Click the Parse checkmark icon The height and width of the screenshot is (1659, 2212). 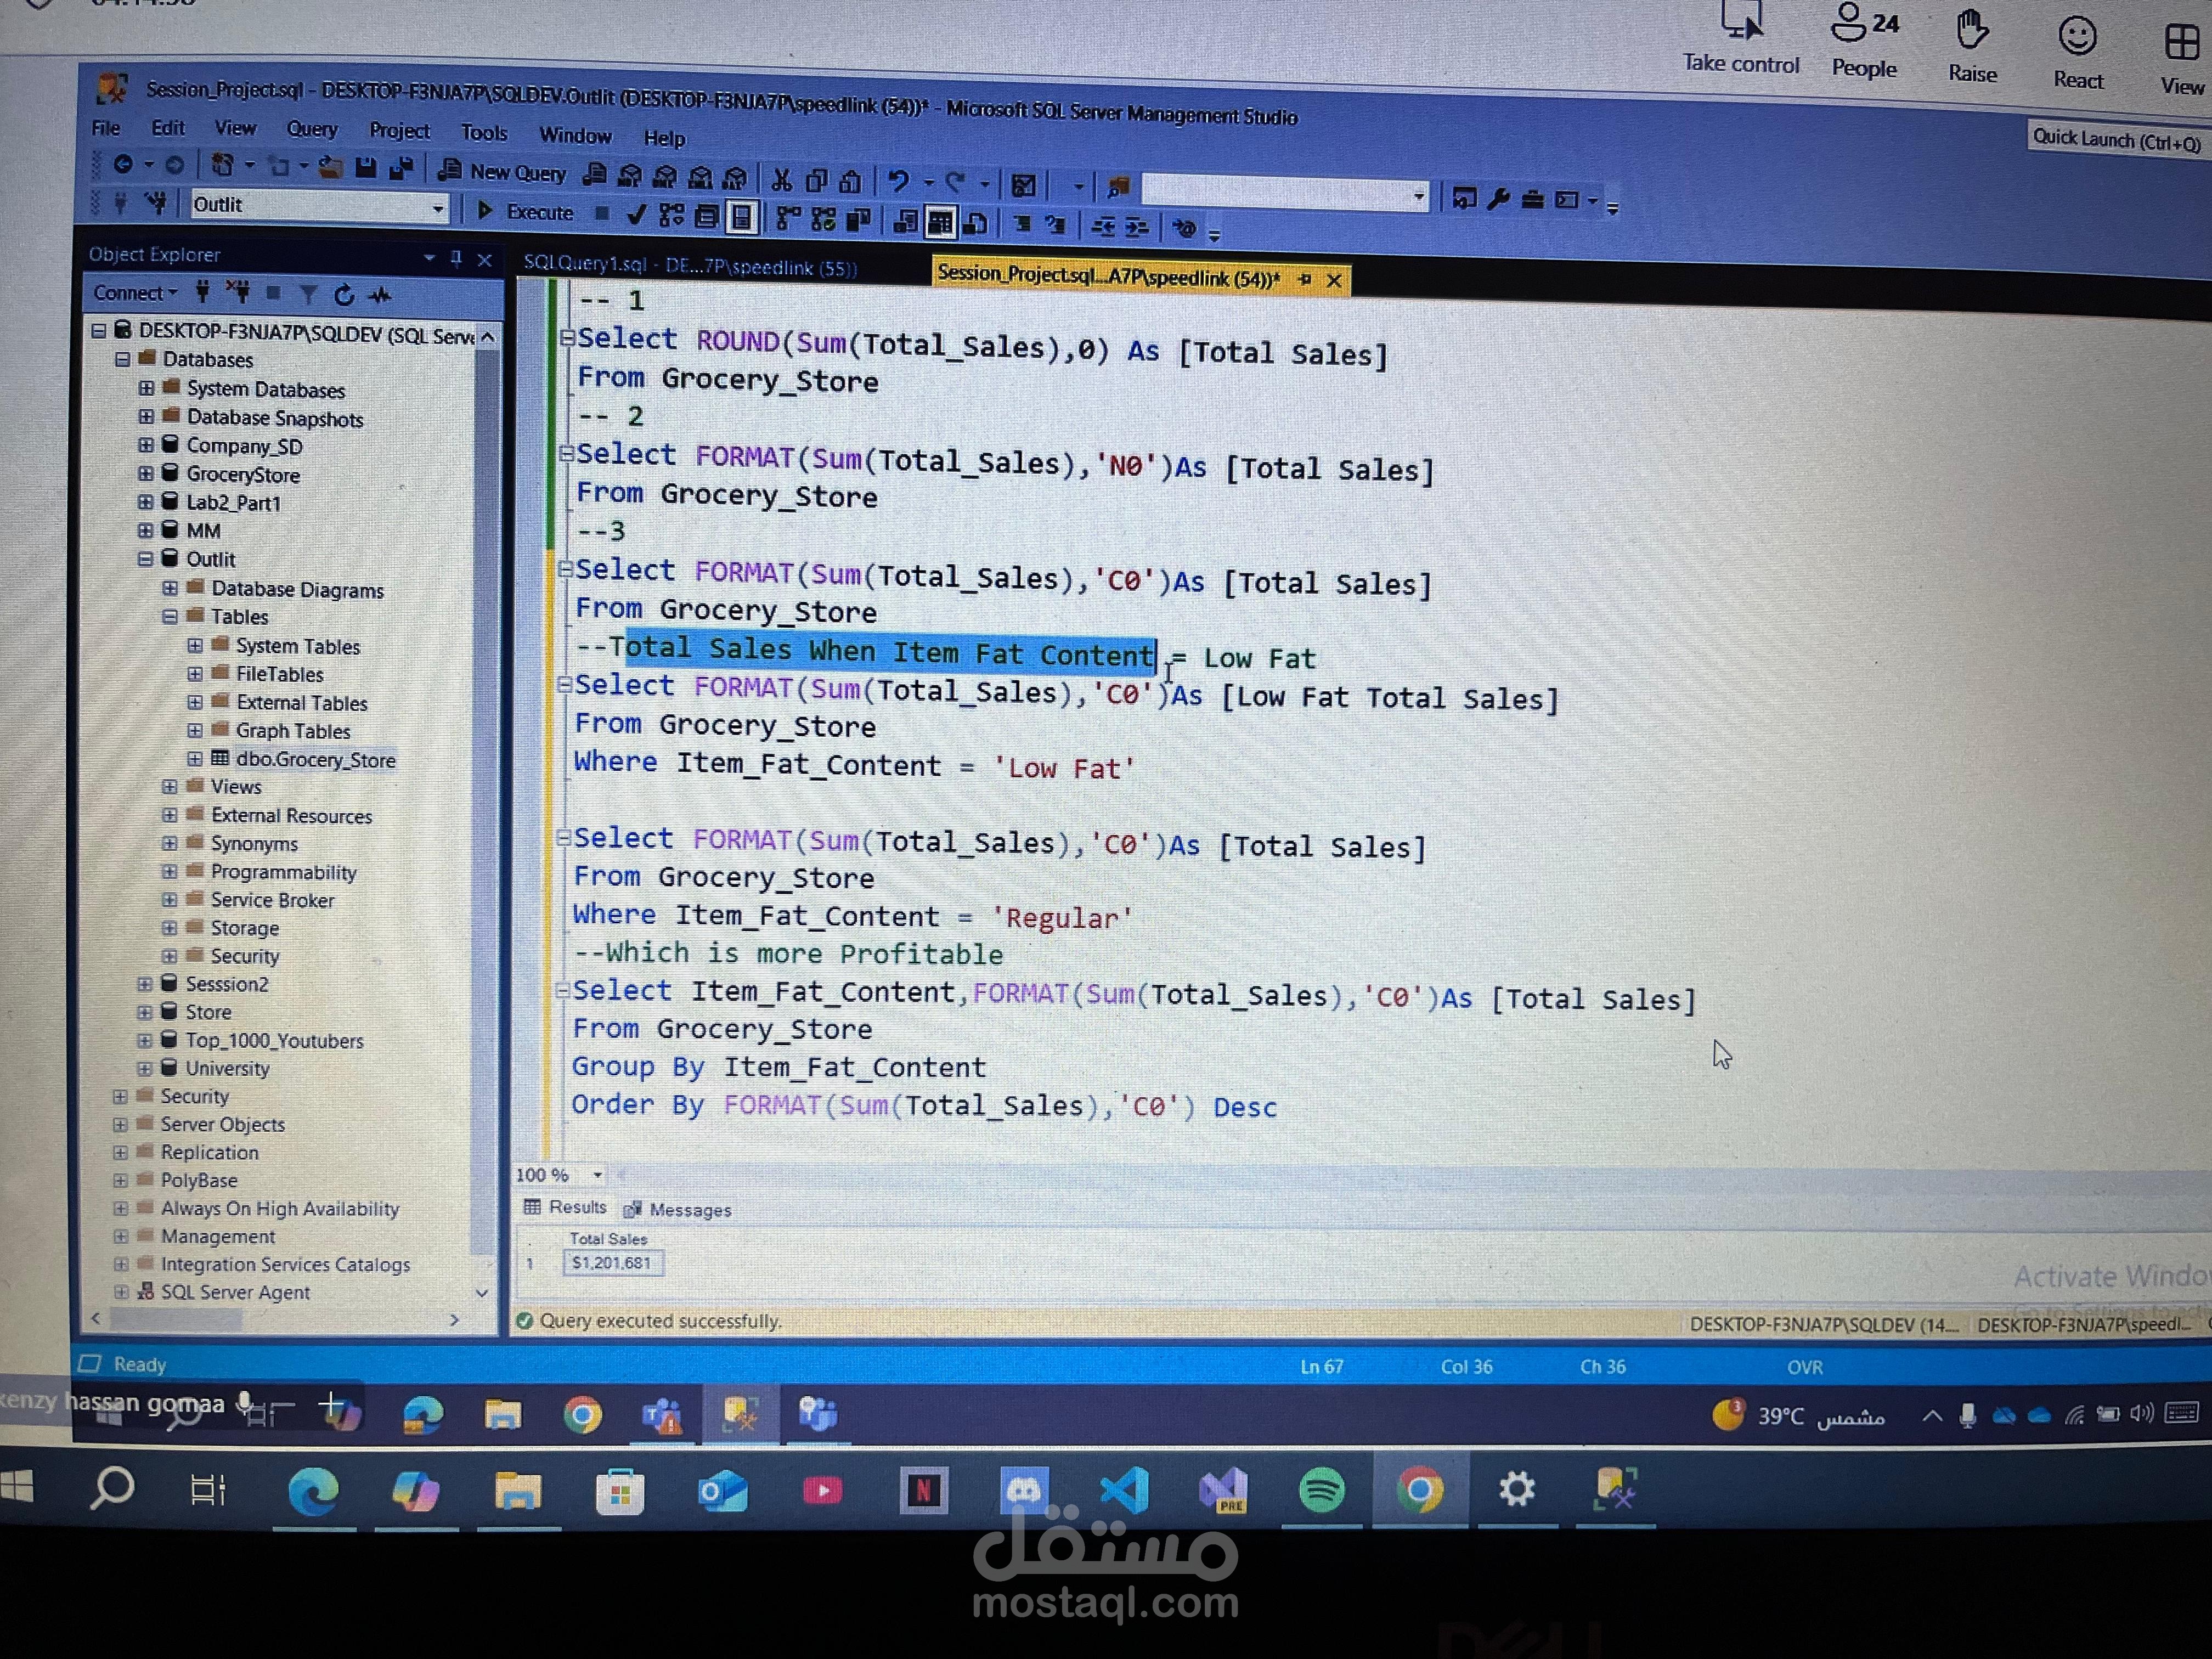(x=636, y=215)
